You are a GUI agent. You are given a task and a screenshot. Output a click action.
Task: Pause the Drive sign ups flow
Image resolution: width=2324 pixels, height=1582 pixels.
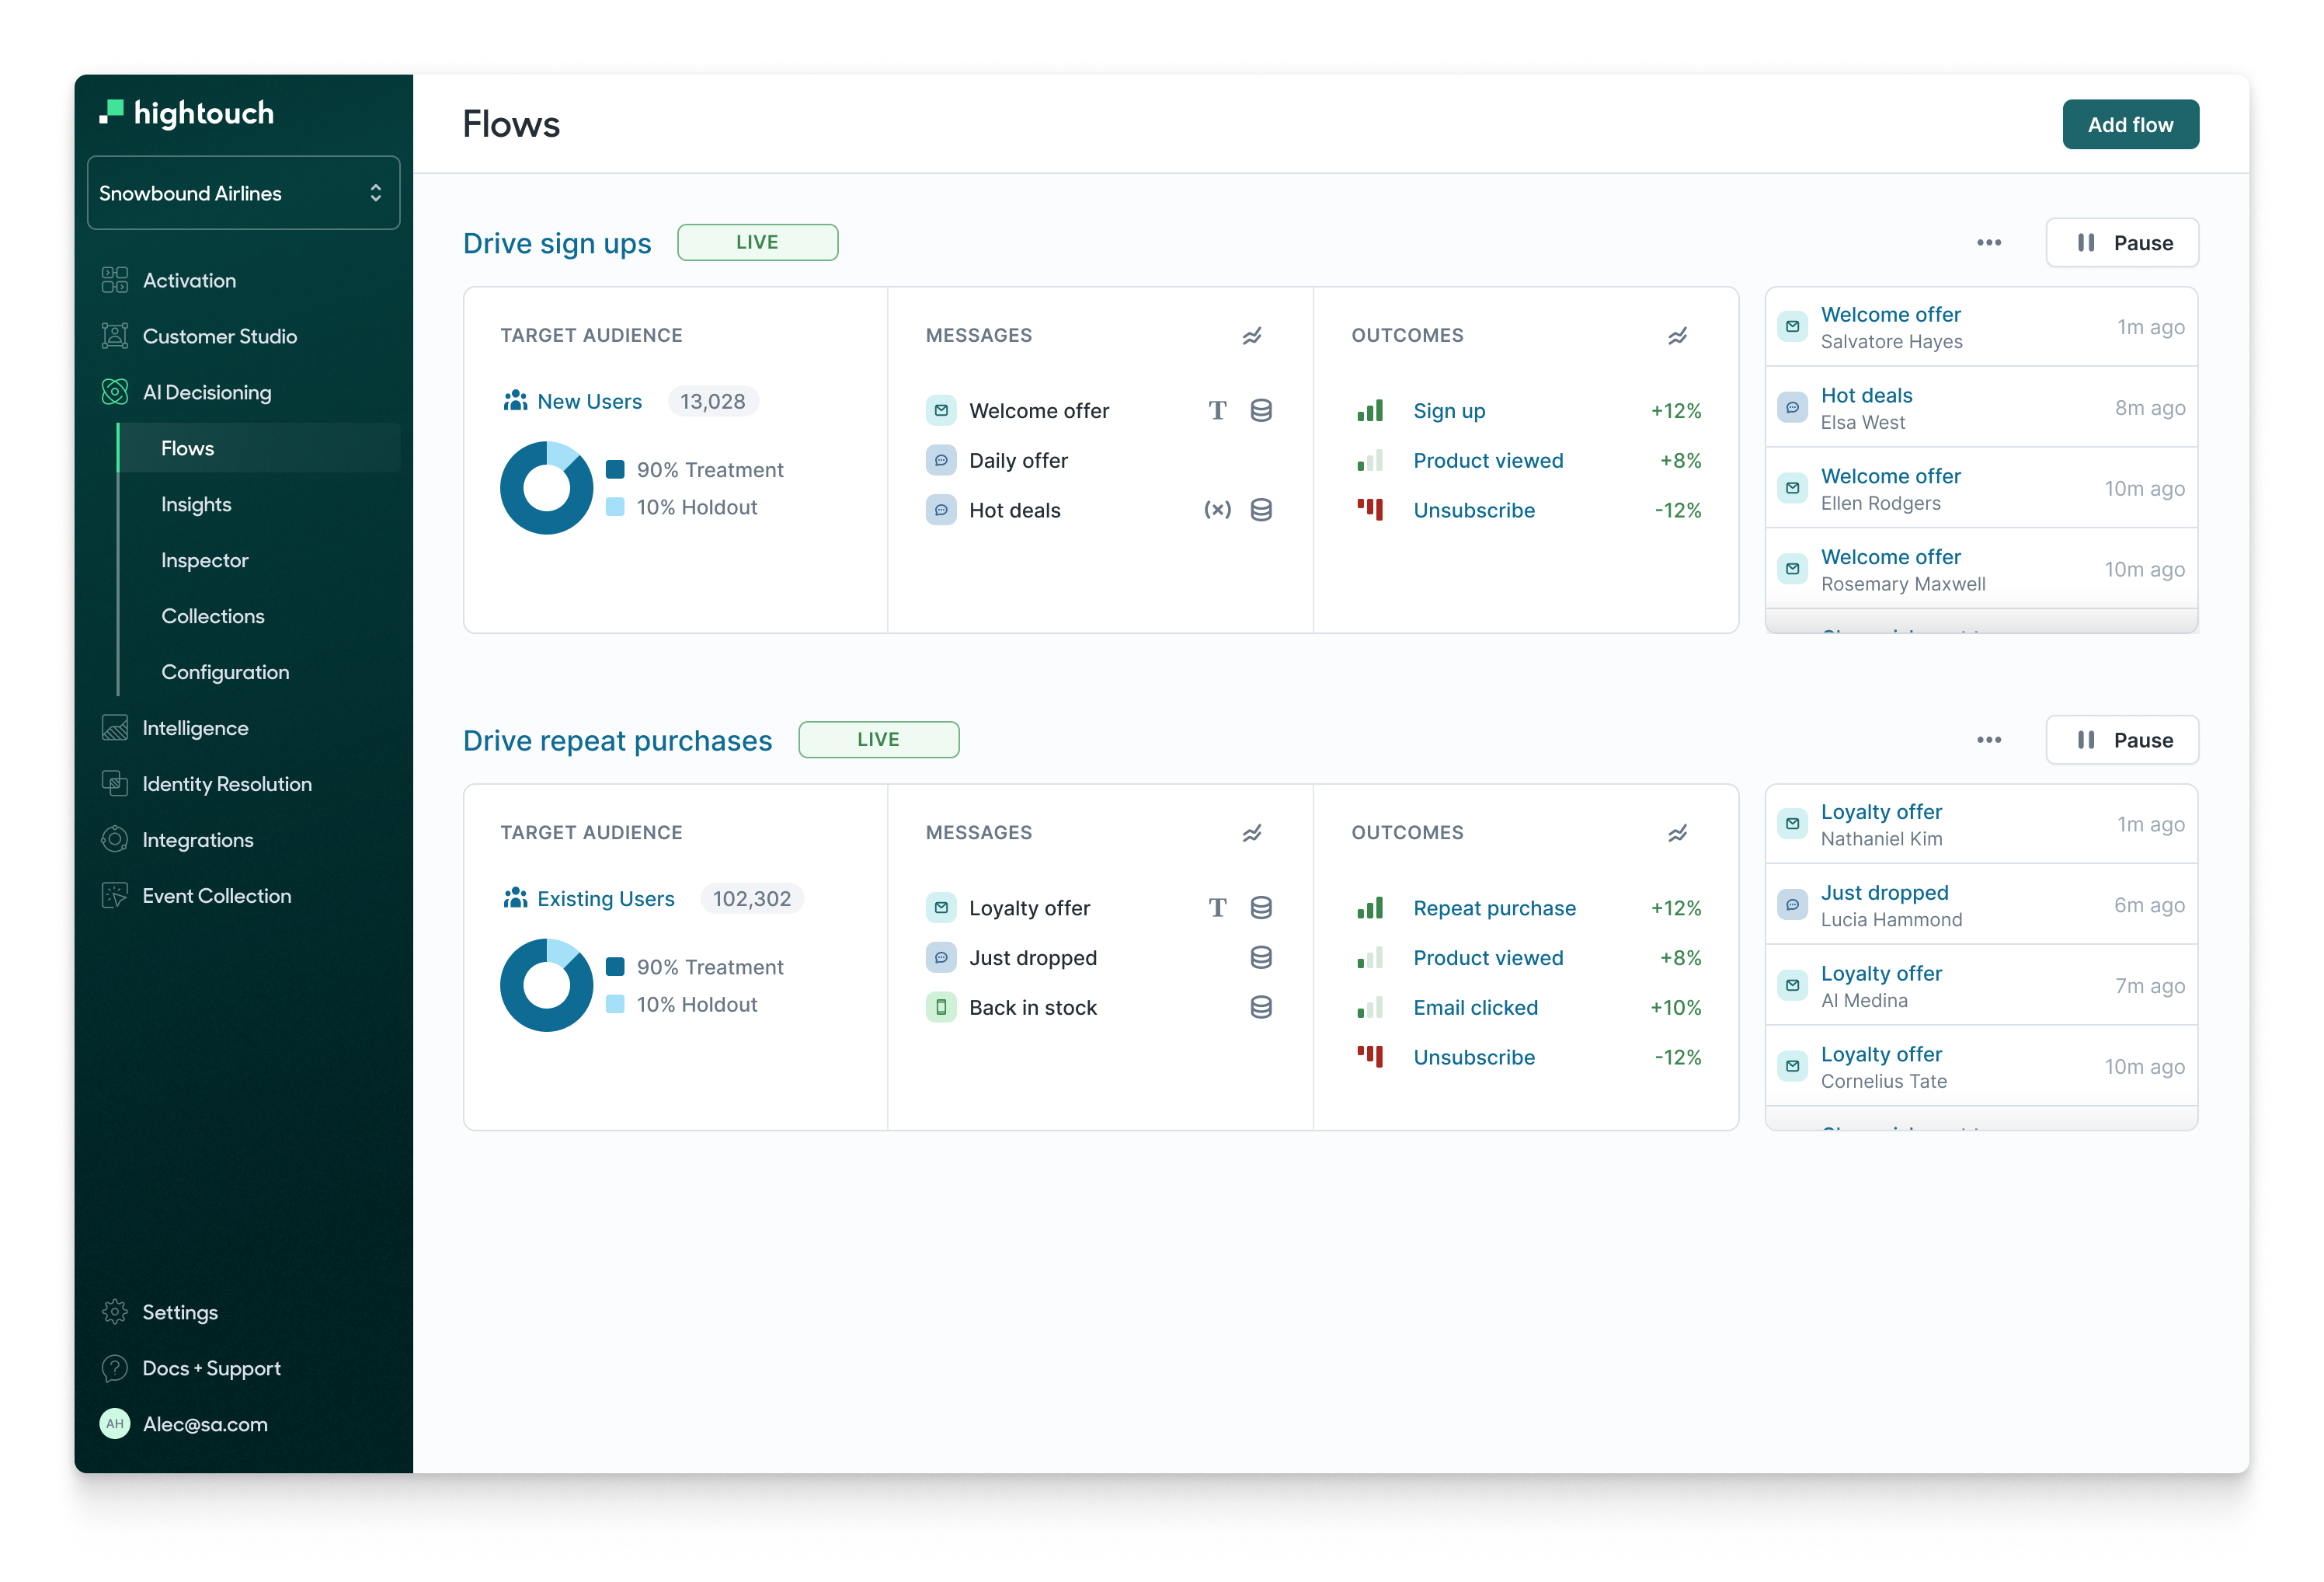[x=2122, y=243]
